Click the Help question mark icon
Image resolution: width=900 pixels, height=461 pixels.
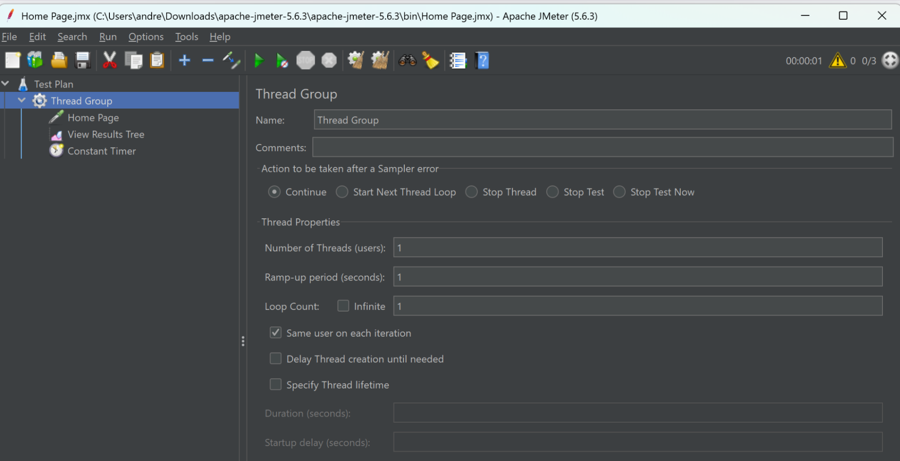[482, 60]
